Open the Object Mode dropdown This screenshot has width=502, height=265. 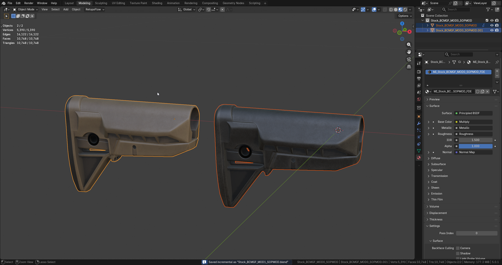[x=25, y=9]
